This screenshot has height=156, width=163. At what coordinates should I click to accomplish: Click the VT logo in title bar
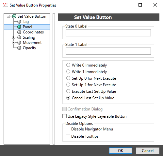(6, 5)
